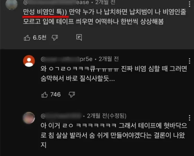Select the red-underlined text 만성 비염인 특
The width and height of the screenshot is (194, 156).
(x=45, y=12)
